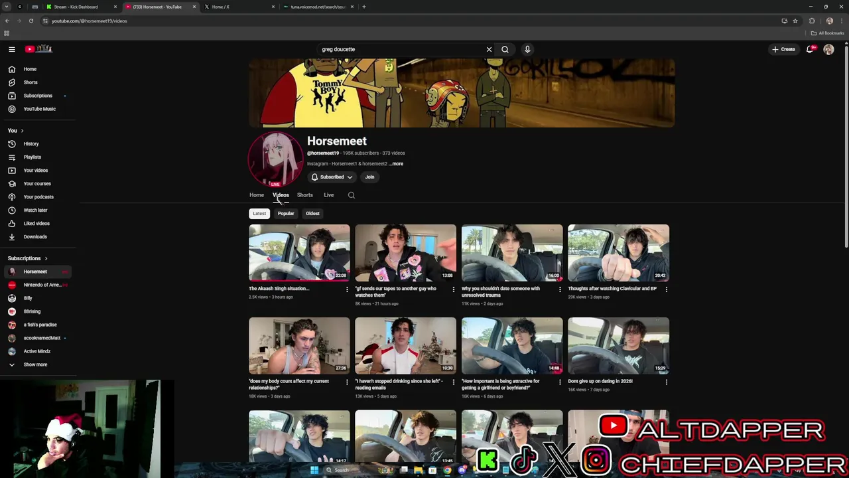Viewport: 849px width, 478px height.
Task: Search within channel magnifier icon
Action: 352,195
